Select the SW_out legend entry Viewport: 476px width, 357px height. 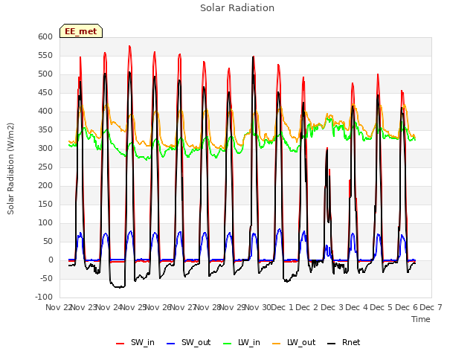click(x=188, y=342)
